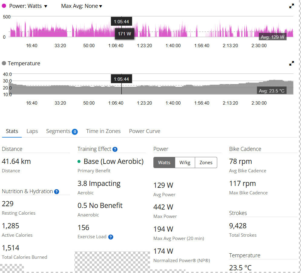Switch to the Laps tab
301x273 pixels.
click(32, 131)
